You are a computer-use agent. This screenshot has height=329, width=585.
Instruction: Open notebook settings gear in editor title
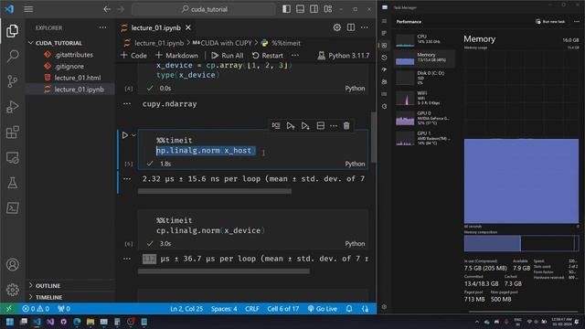(337, 27)
